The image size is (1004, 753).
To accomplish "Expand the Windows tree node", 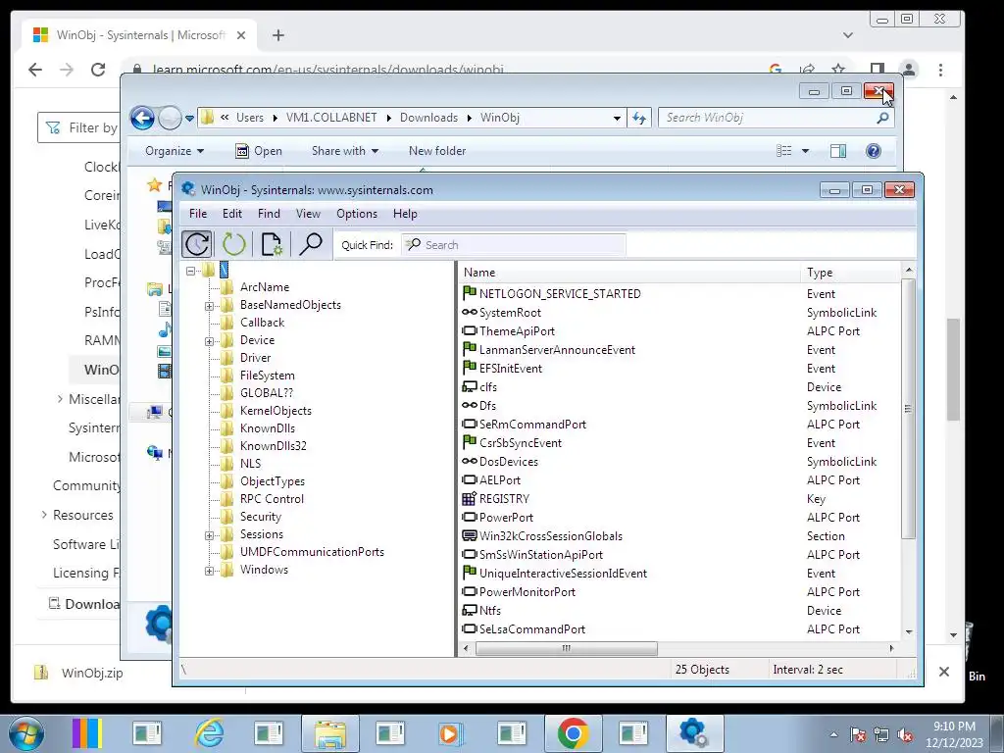I will click(210, 571).
